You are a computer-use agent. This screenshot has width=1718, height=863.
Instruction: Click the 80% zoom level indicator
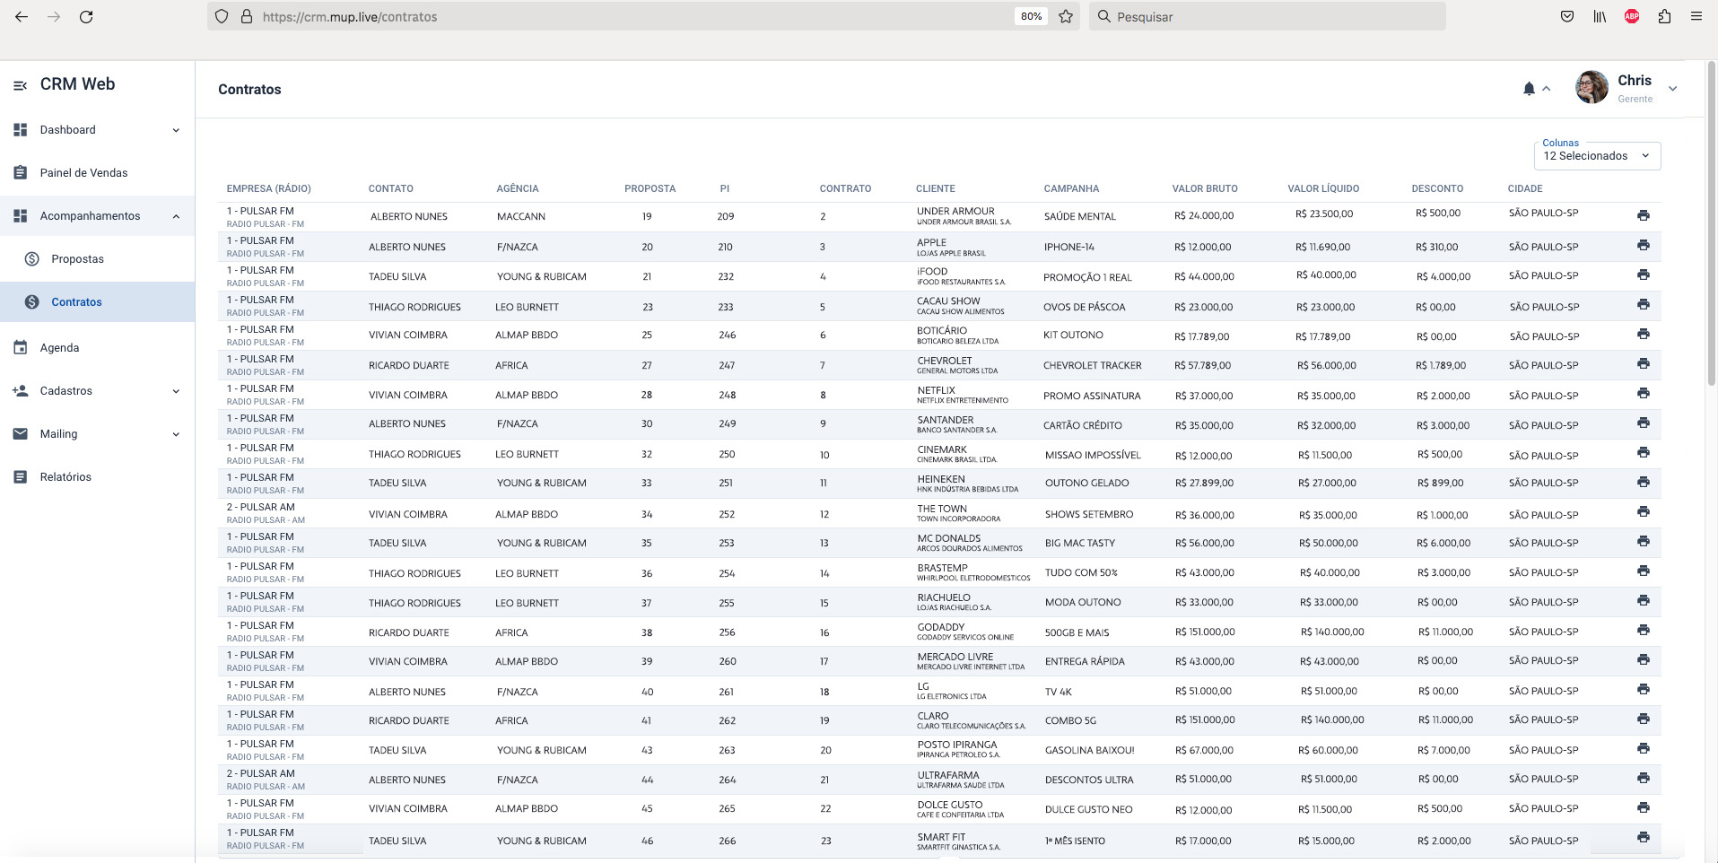(1031, 16)
